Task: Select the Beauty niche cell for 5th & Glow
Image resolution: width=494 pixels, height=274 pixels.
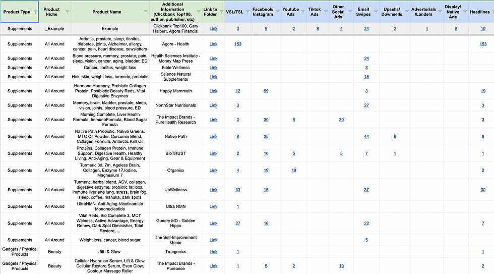Action: 54,252
